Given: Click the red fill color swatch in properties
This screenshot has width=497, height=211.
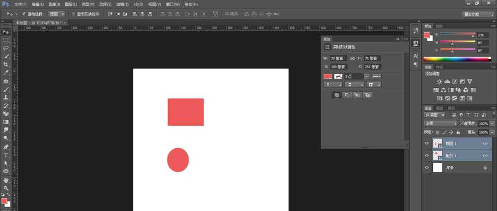Looking at the screenshot, I should click(x=328, y=76).
